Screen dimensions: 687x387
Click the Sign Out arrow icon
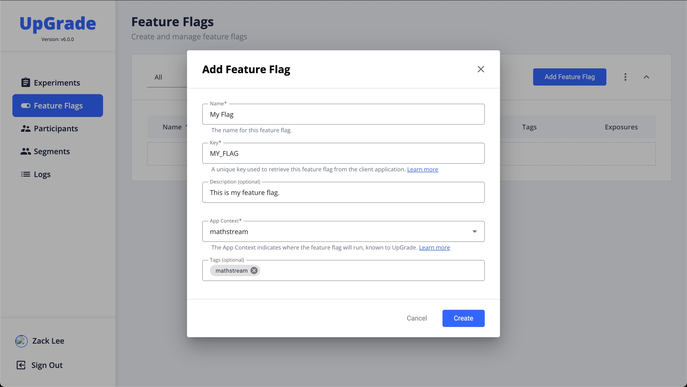pos(21,365)
